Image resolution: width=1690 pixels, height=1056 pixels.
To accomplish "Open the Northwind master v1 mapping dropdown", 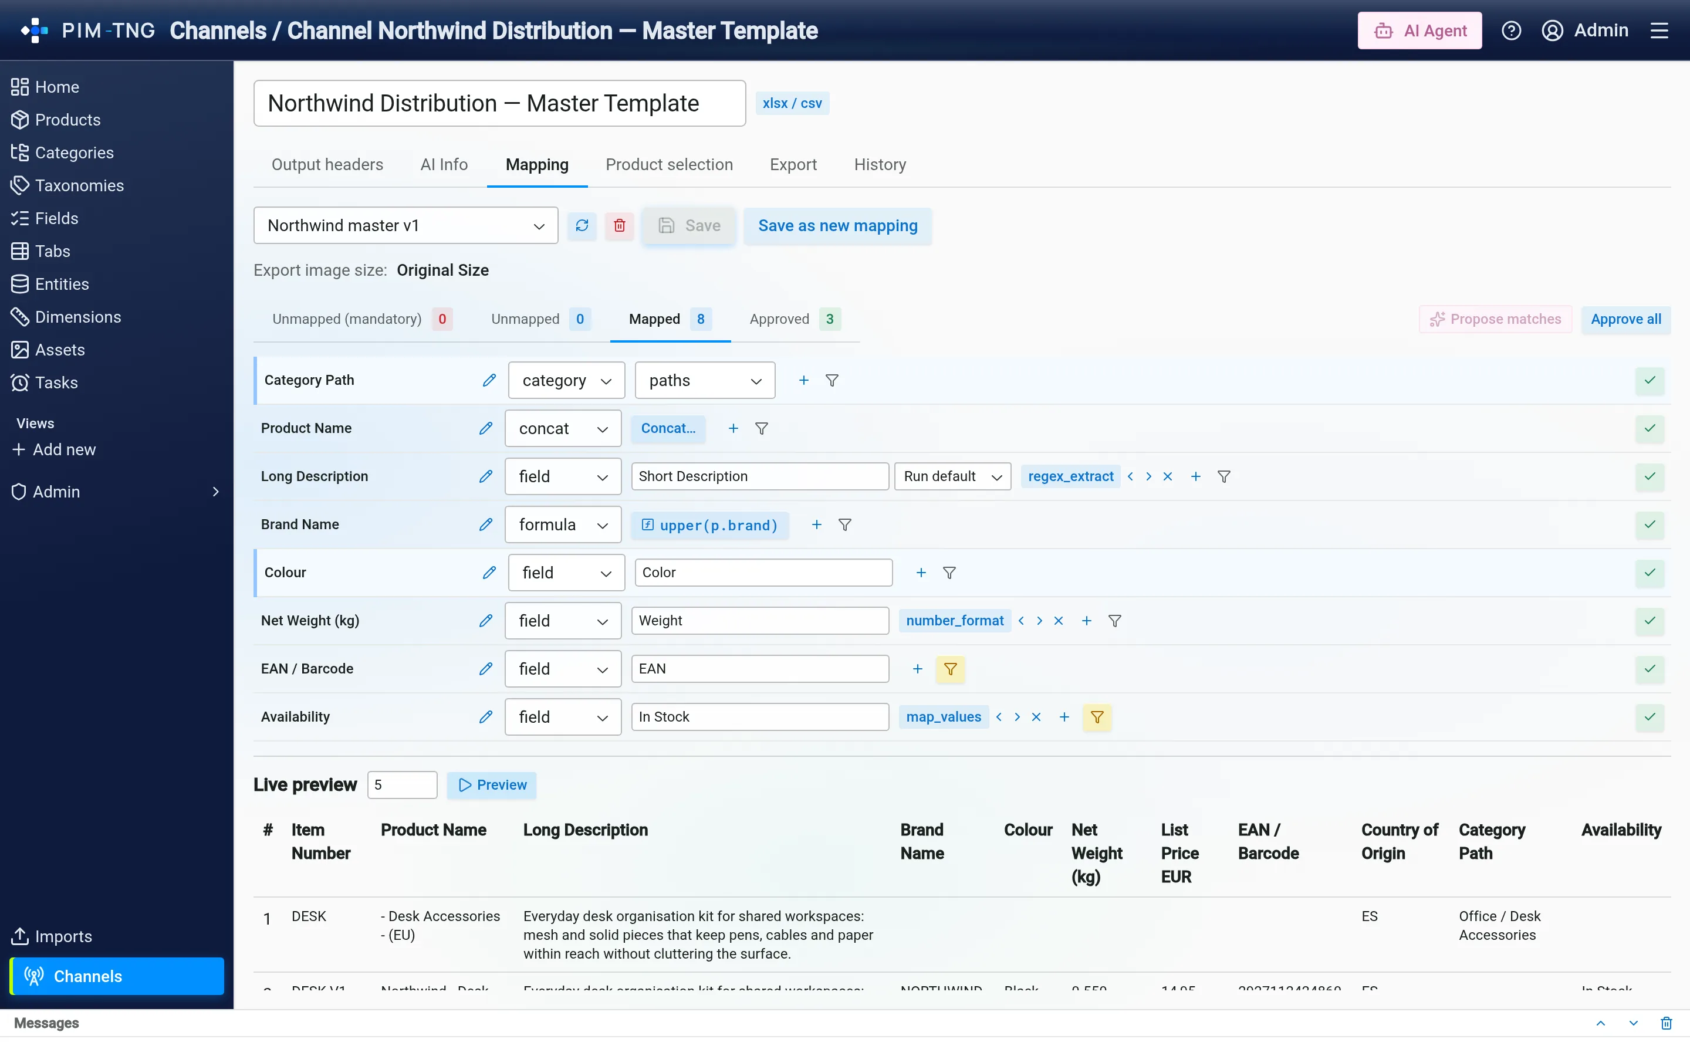I will click(x=405, y=226).
